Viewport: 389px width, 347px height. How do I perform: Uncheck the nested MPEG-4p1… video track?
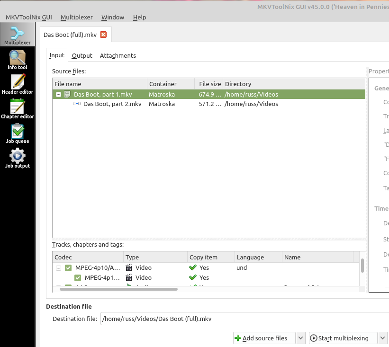pyautogui.click(x=78, y=278)
